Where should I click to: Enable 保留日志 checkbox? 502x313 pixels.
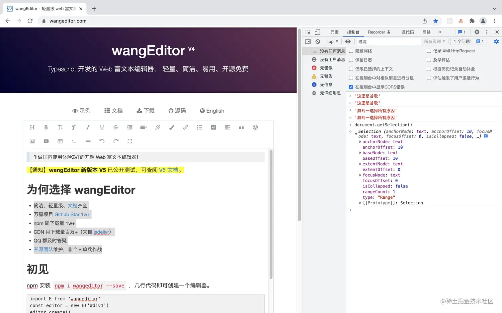pos(351,60)
